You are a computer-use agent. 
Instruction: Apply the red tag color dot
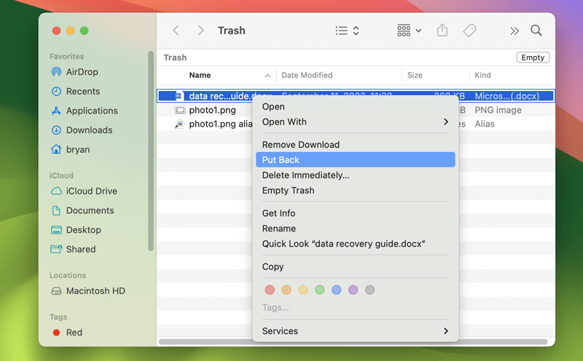pos(270,290)
